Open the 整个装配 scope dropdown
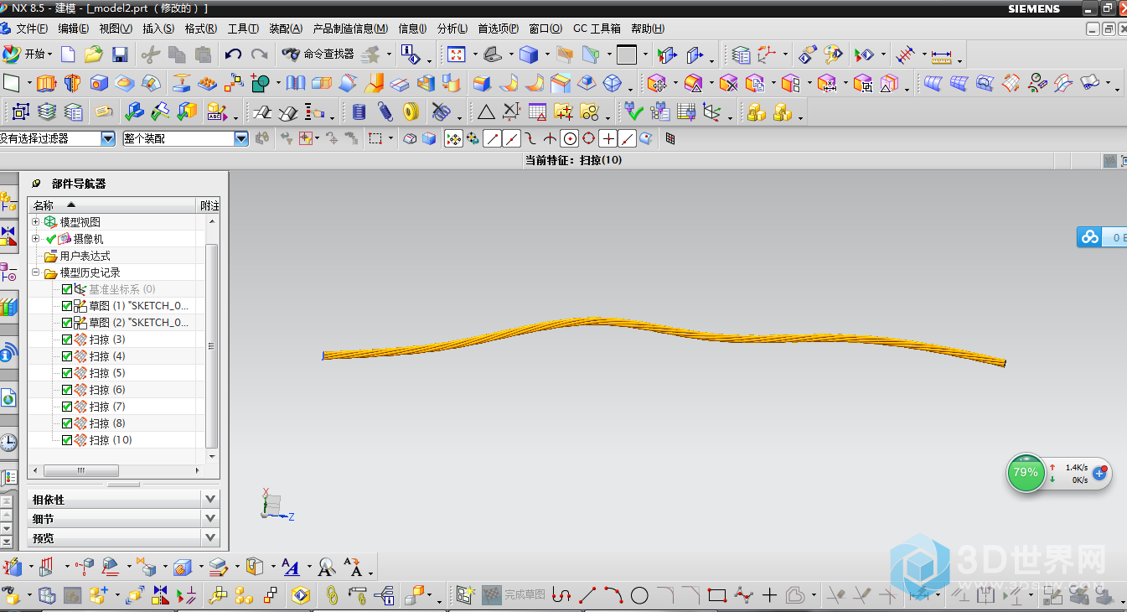The height and width of the screenshot is (612, 1127). pyautogui.click(x=241, y=138)
